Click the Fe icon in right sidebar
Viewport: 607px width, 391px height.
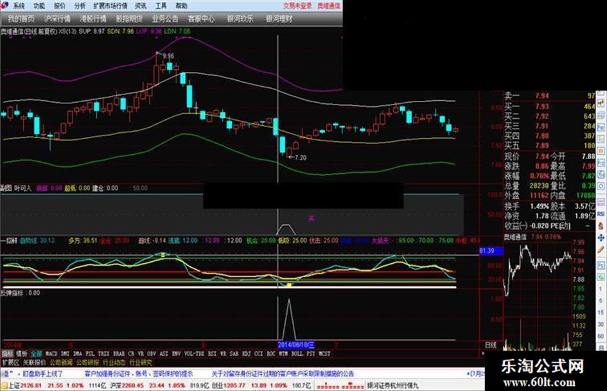(x=601, y=127)
